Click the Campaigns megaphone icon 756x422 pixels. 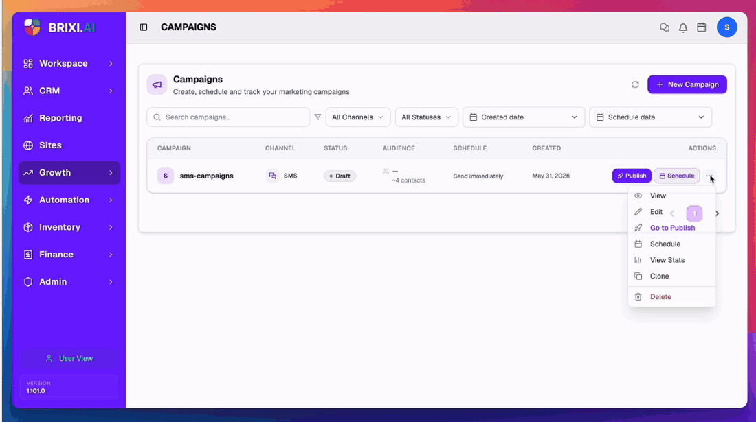(x=157, y=84)
